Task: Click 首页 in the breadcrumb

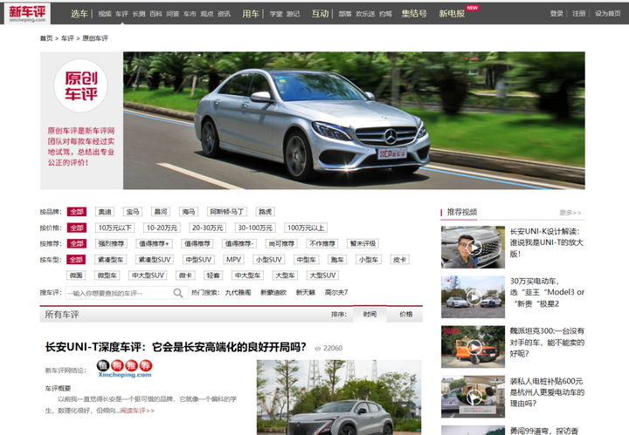Action: pos(46,38)
